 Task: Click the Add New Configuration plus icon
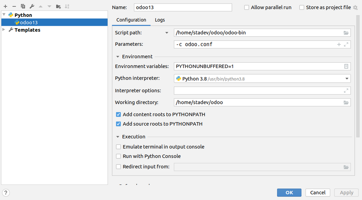(x=5, y=6)
